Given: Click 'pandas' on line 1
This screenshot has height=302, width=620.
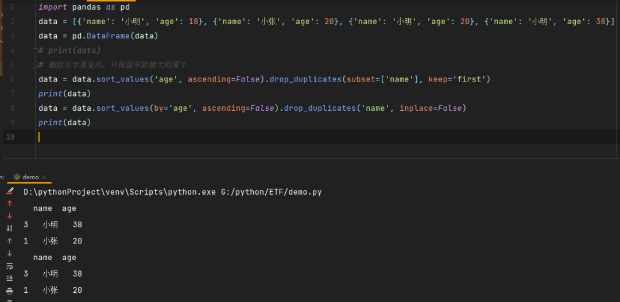Looking at the screenshot, I should 87,7.
